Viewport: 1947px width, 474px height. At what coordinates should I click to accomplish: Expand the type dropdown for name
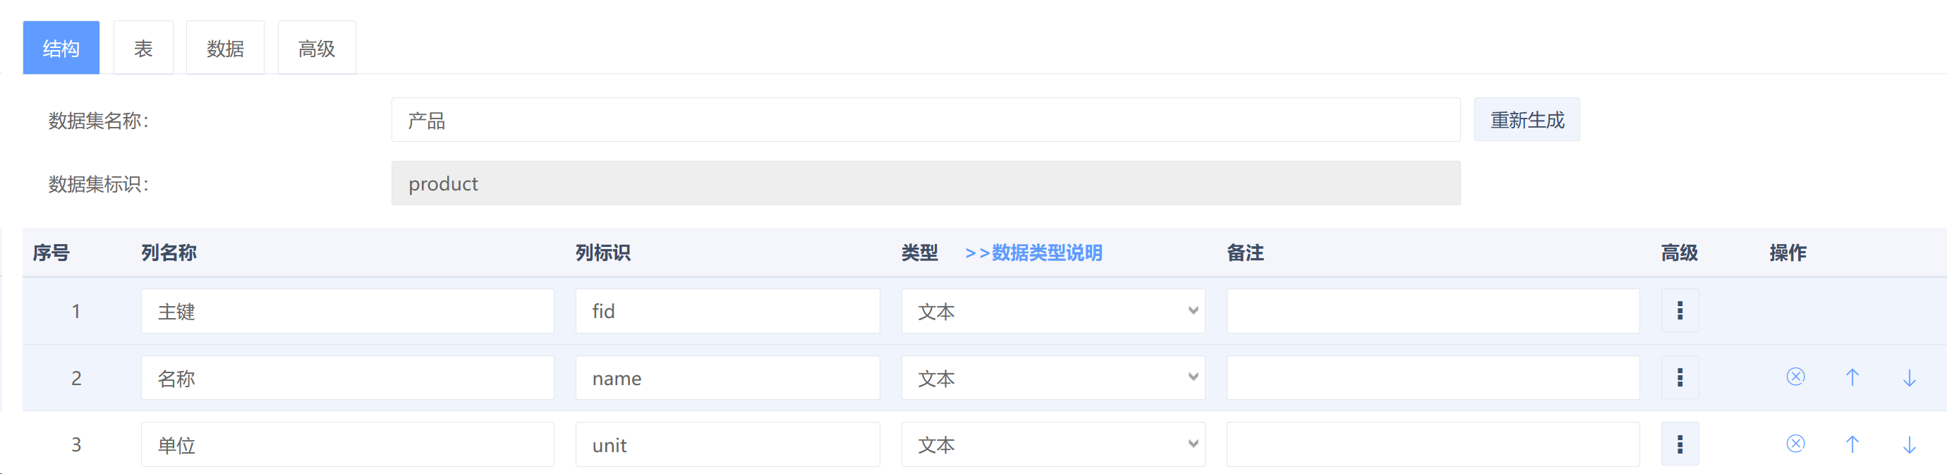pyautogui.click(x=1053, y=377)
